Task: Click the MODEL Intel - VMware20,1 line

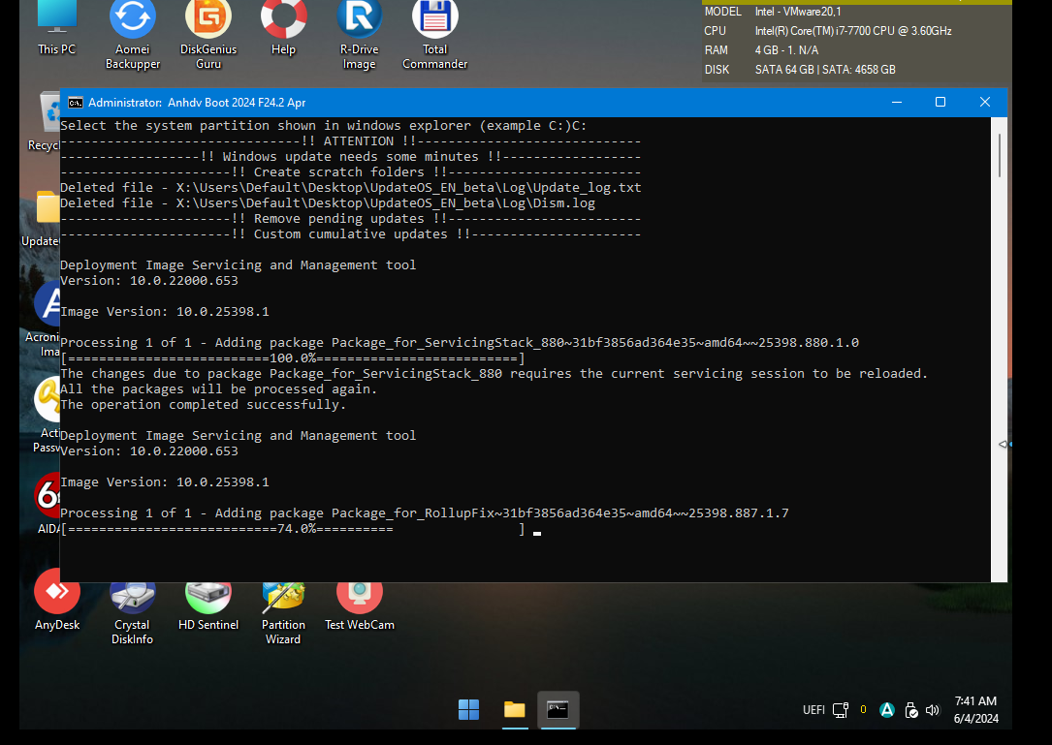Action: [x=773, y=12]
